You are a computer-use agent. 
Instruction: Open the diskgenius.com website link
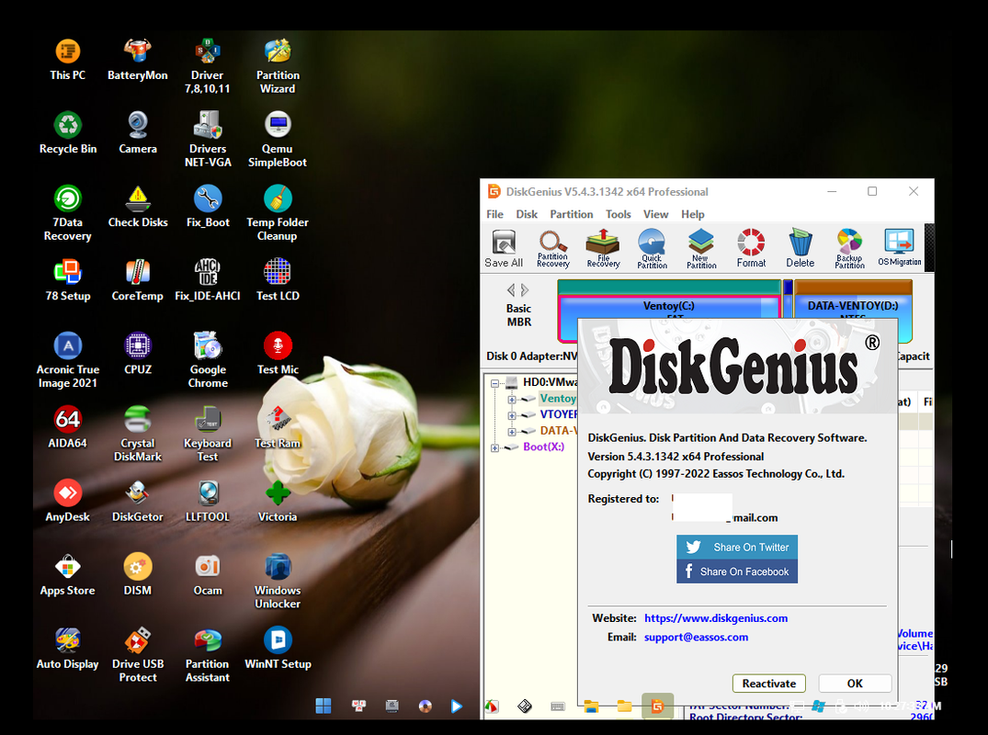716,617
